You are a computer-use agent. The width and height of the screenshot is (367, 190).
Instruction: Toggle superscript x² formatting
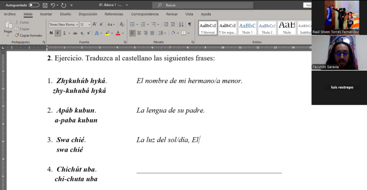tap(89, 33)
